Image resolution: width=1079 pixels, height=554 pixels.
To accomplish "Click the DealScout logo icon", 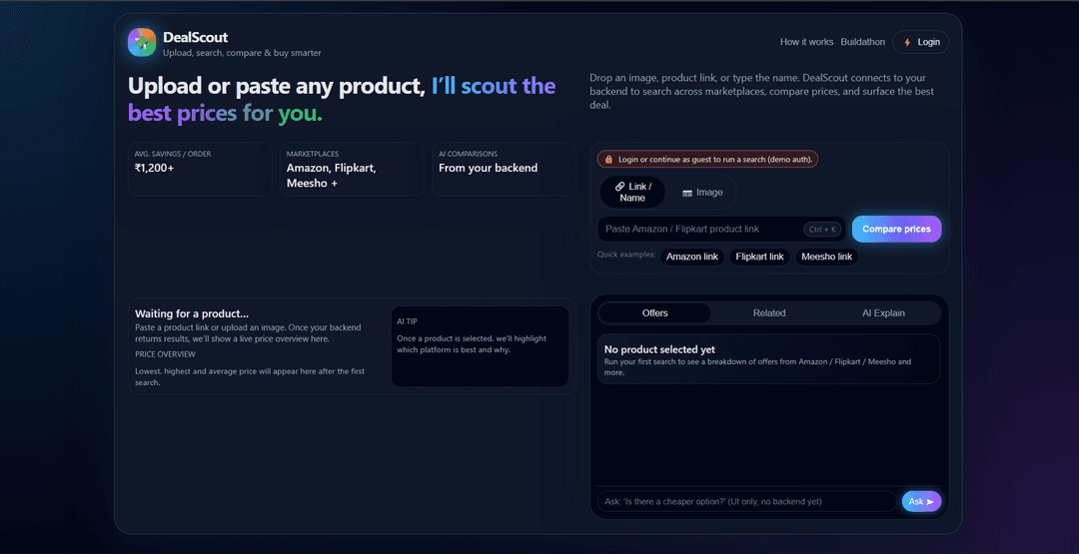I will click(x=142, y=43).
